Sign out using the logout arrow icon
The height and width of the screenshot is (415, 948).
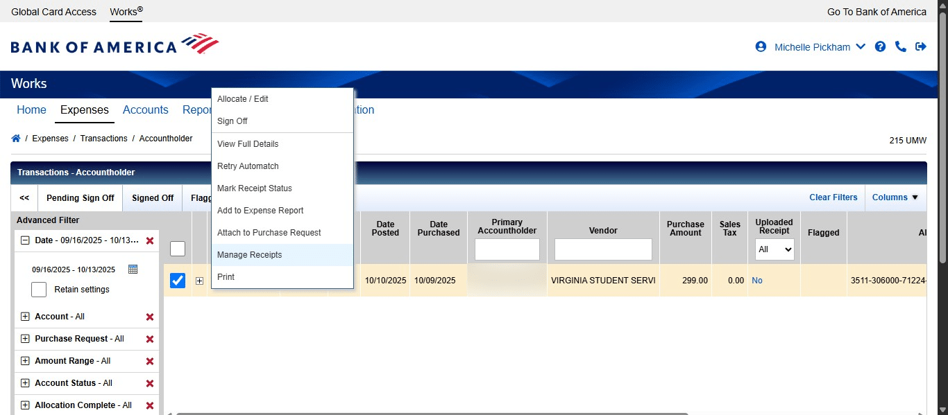921,46
